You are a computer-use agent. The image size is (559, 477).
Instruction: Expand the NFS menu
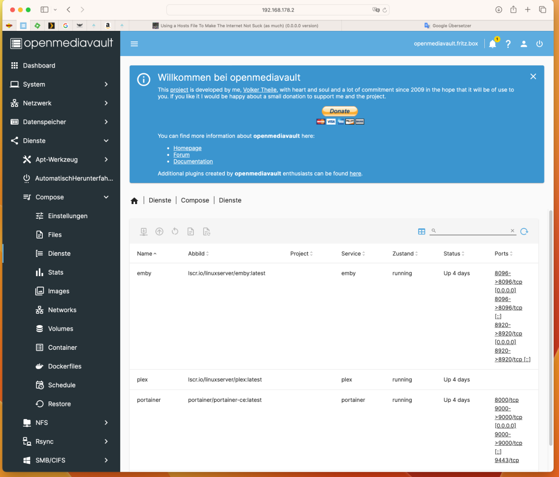61,423
